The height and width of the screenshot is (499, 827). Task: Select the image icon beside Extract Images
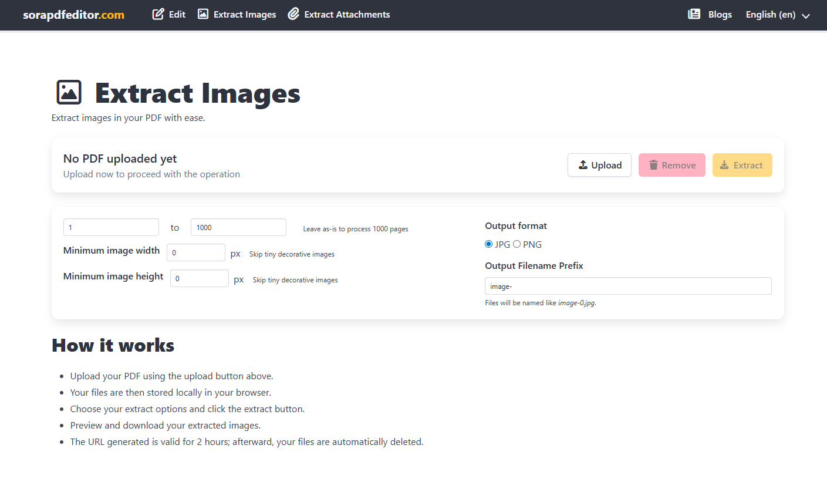[x=203, y=14]
